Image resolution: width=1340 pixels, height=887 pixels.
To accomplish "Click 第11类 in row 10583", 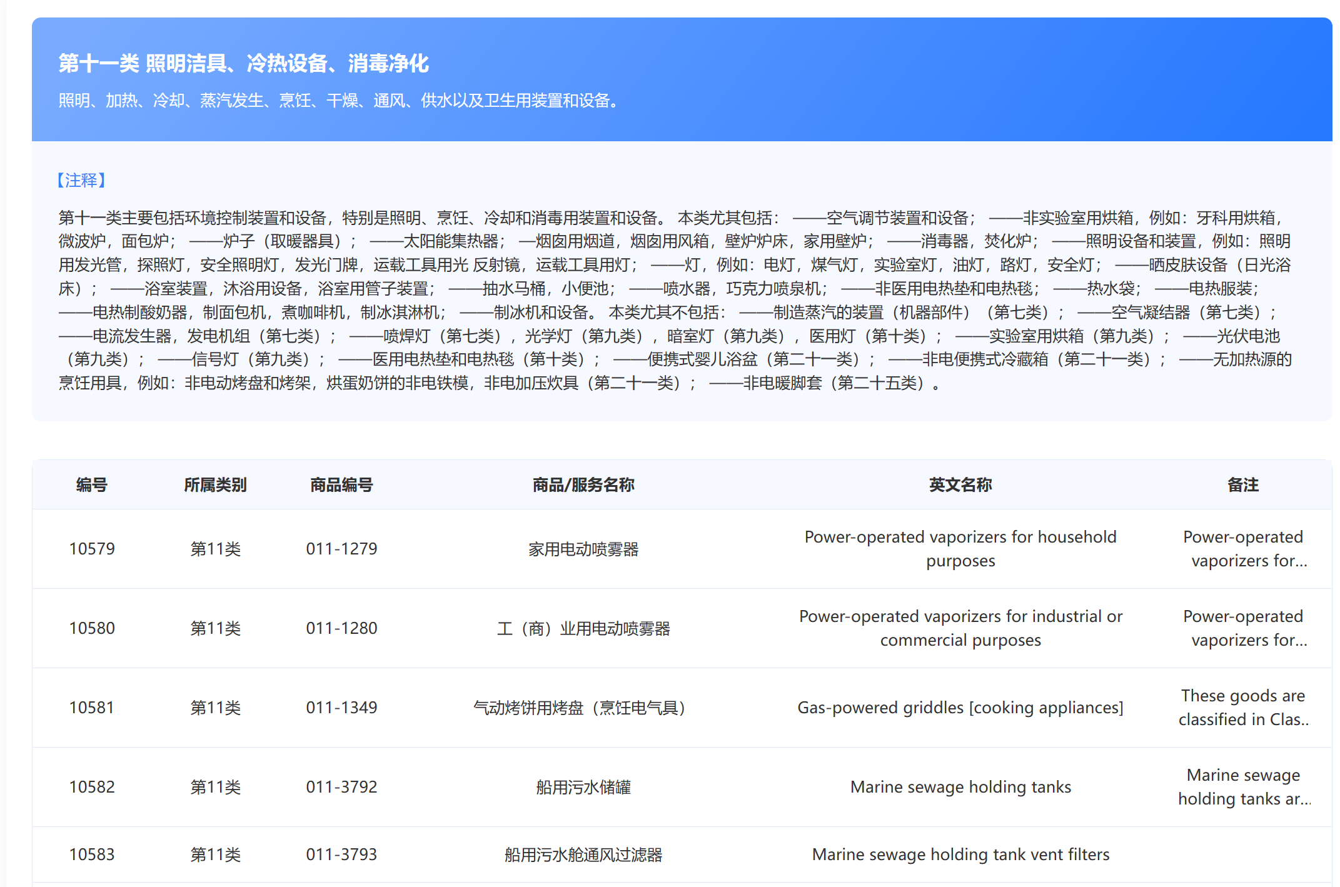I will tap(215, 854).
